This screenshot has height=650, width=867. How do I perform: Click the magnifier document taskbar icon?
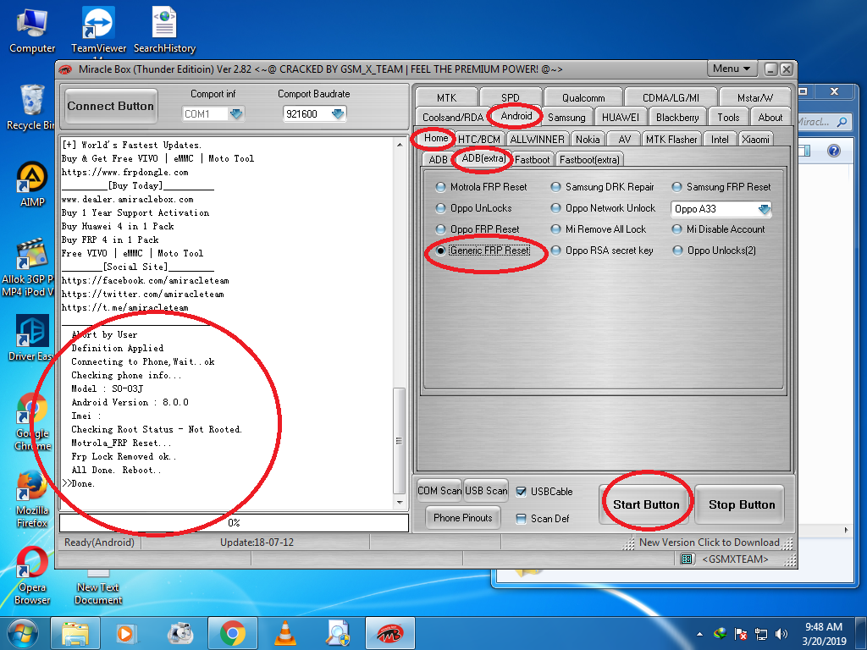pyautogui.click(x=337, y=633)
